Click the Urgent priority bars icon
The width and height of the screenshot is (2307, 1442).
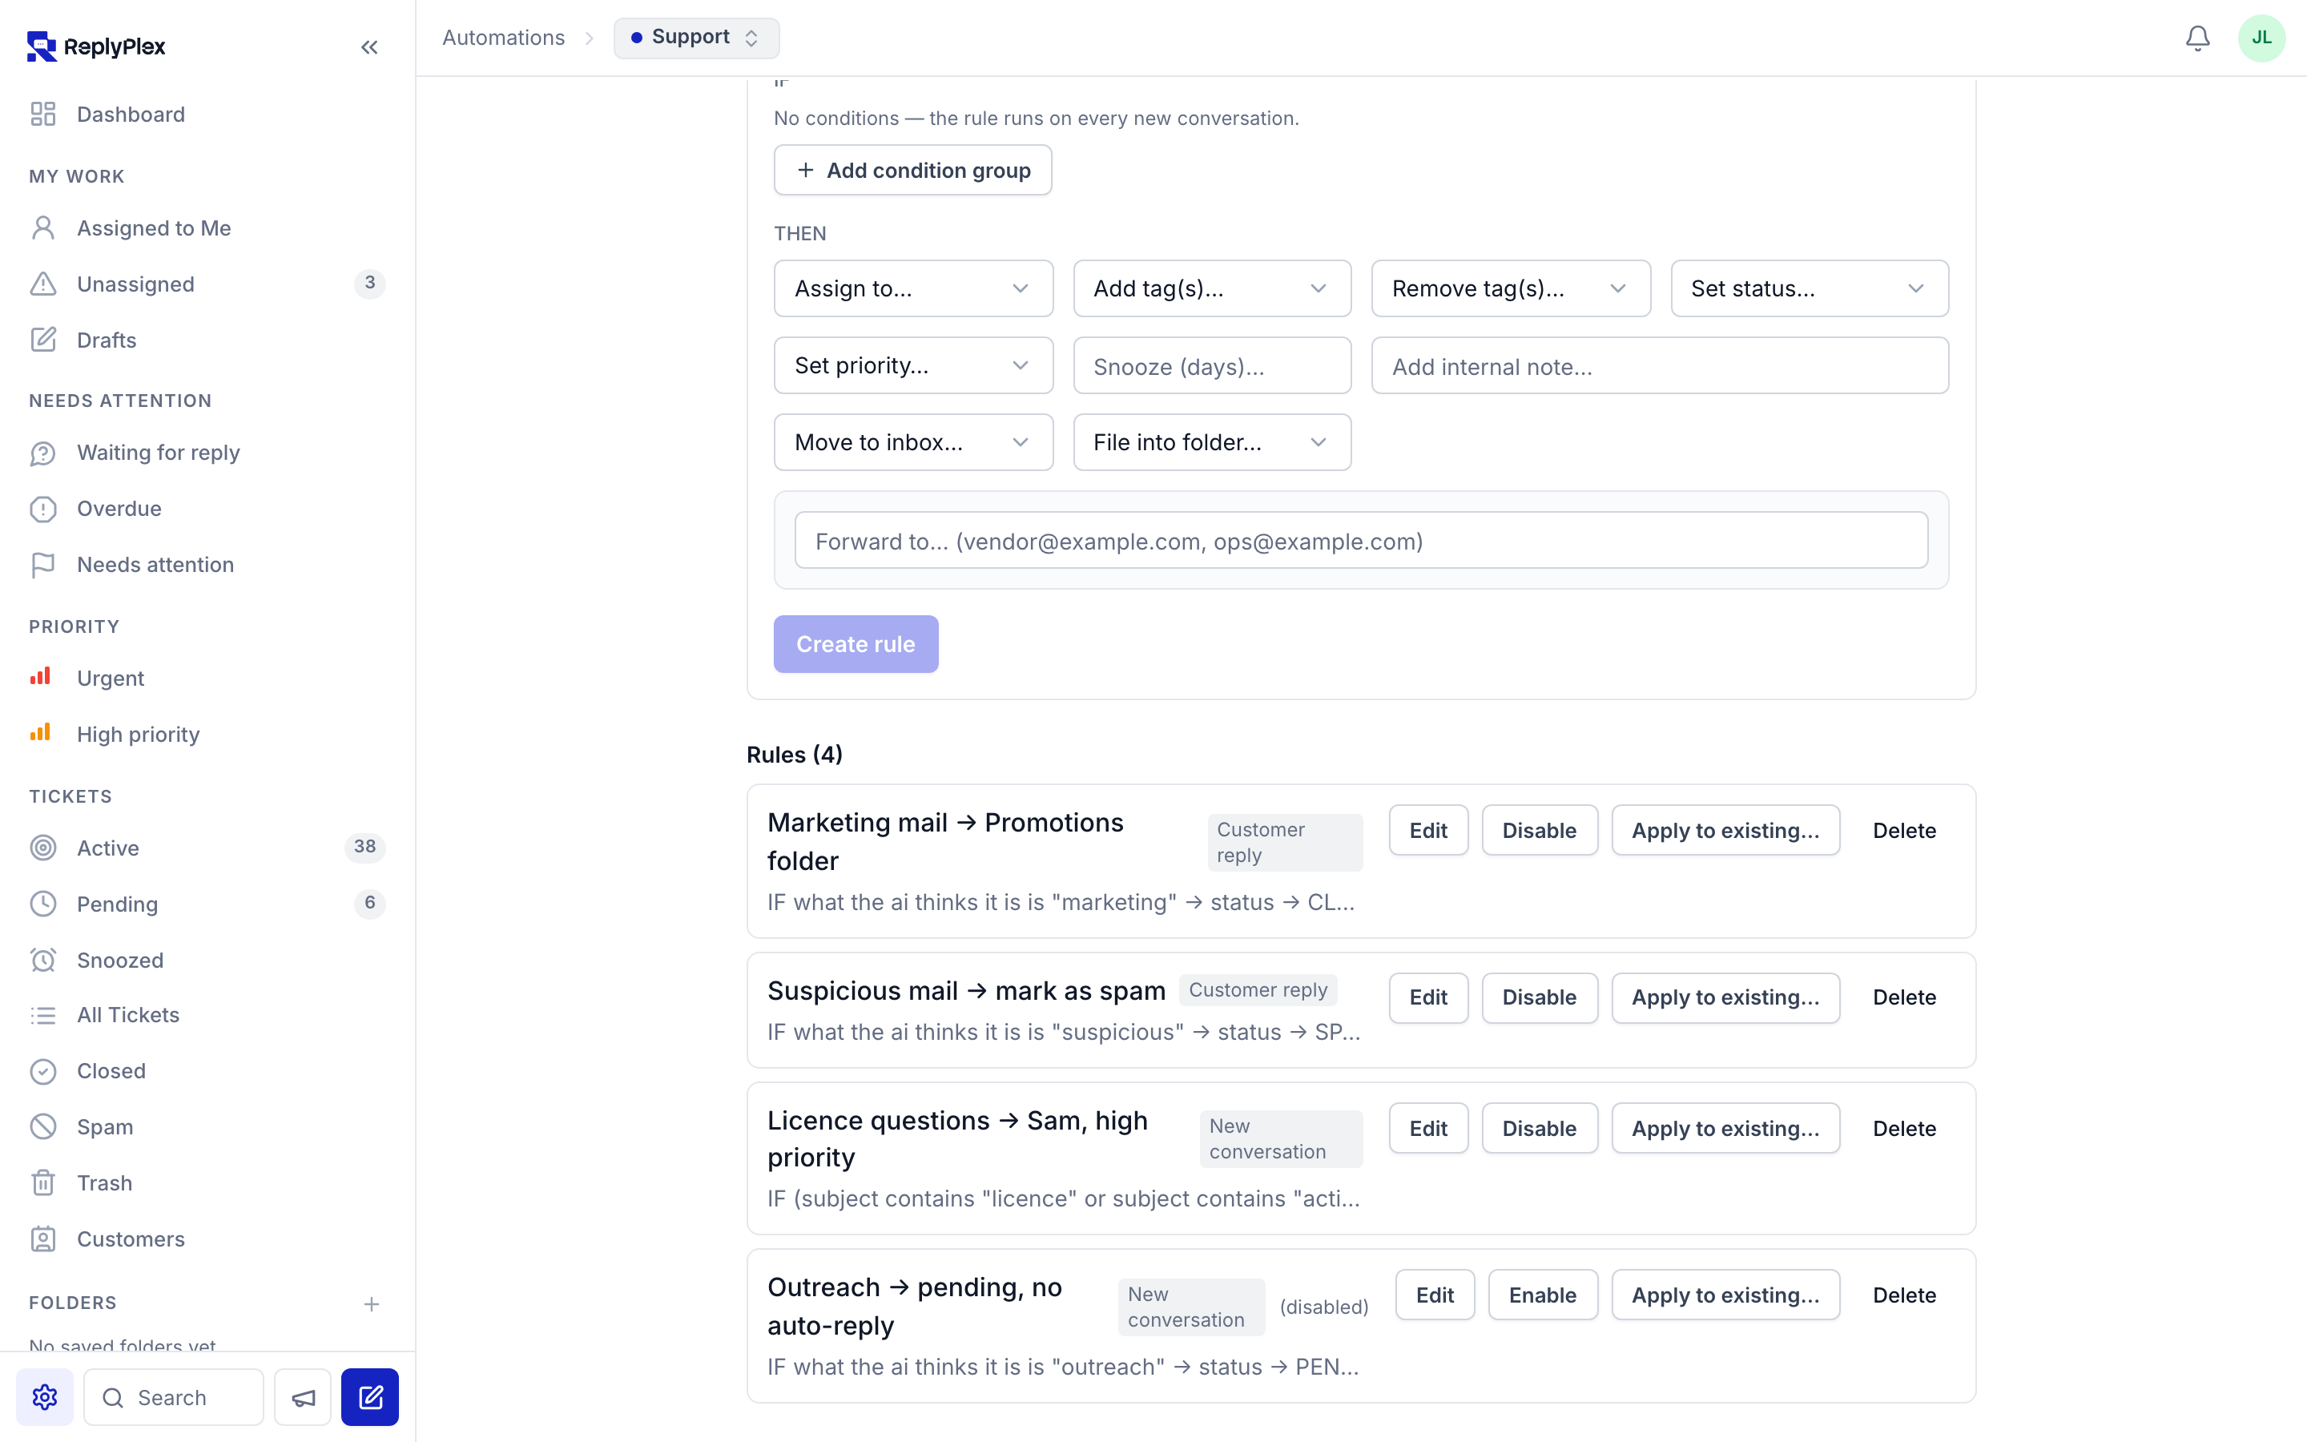pos(40,676)
